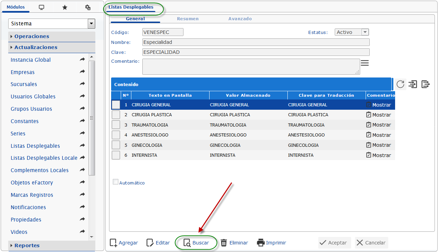Select the checkbox for the INTERNISTA row
The height and width of the screenshot is (252, 439).
(116, 155)
